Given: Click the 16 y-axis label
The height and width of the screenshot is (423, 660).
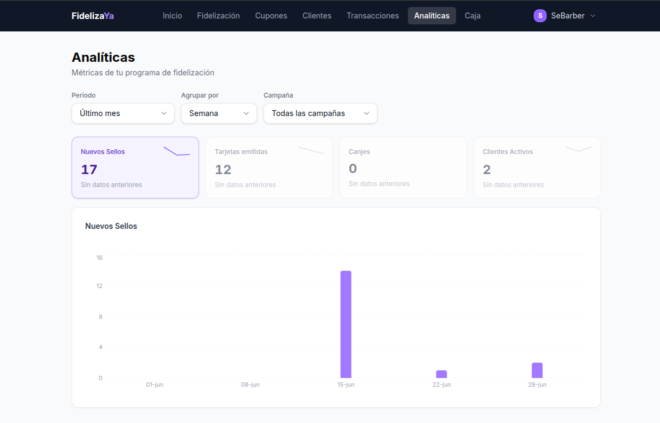Looking at the screenshot, I should tap(99, 258).
